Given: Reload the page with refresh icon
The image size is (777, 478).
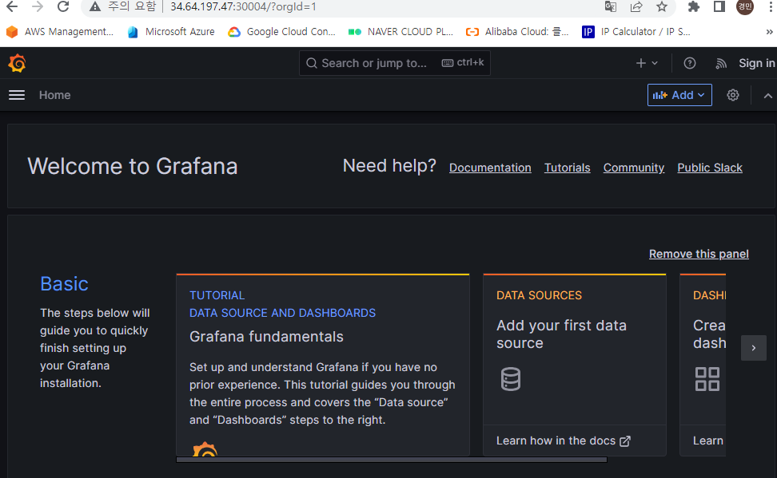Looking at the screenshot, I should [63, 7].
